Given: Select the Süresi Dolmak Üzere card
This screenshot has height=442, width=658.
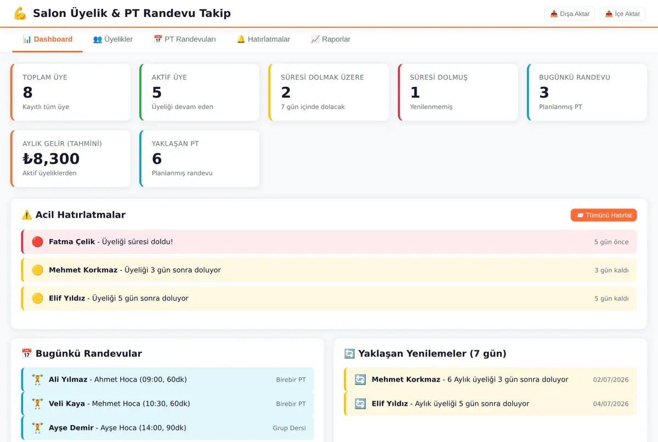Looking at the screenshot, I should pyautogui.click(x=329, y=92).
